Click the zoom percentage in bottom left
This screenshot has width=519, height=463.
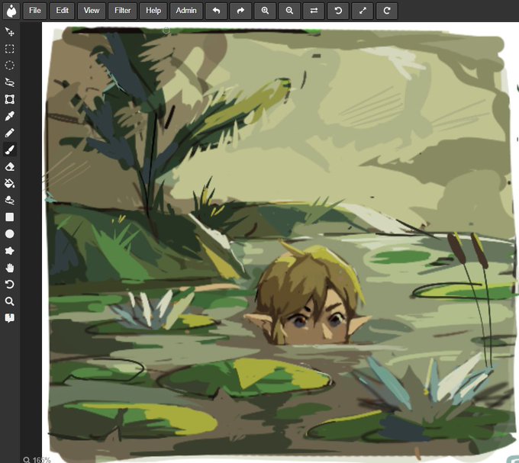[37, 459]
